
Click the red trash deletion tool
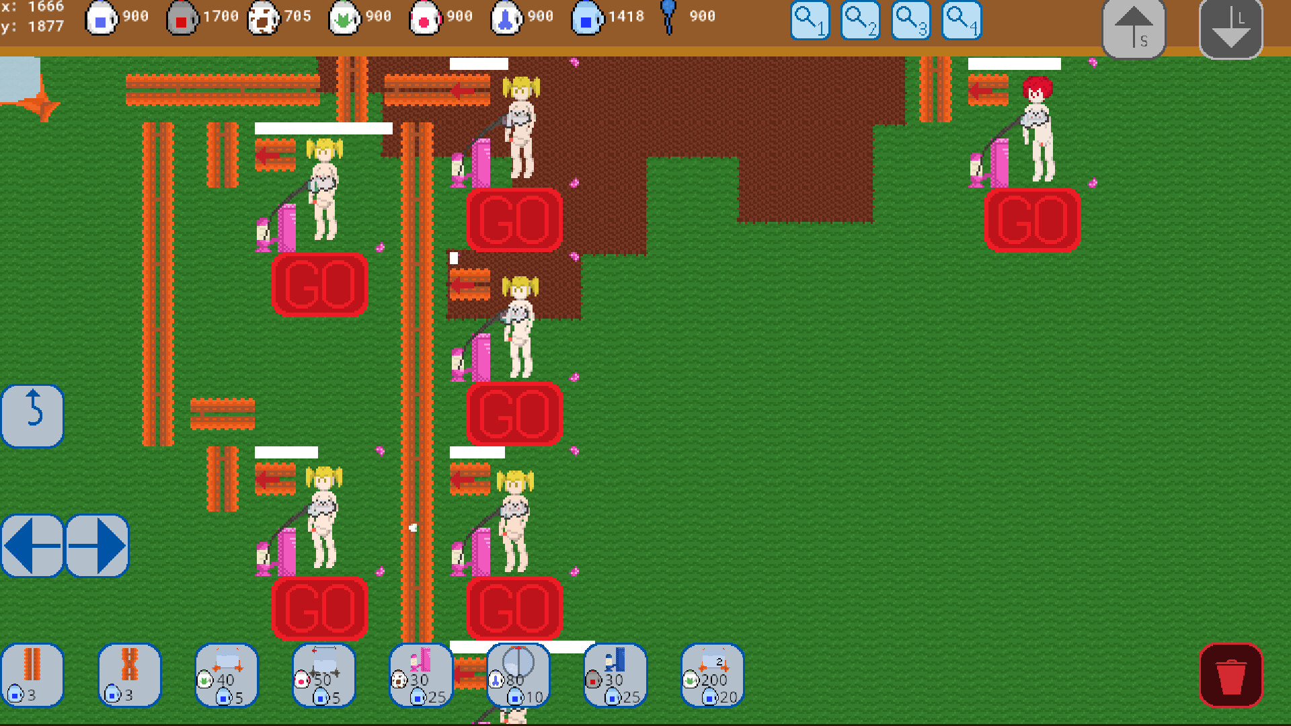(1233, 676)
